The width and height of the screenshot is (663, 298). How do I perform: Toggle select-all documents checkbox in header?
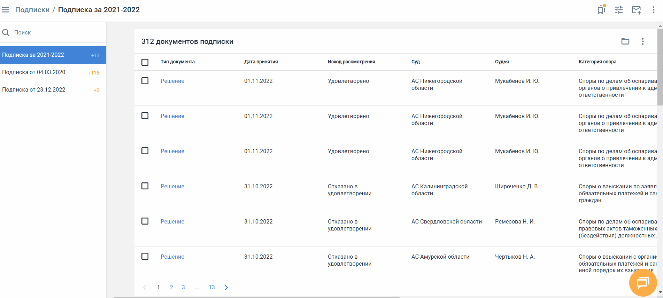pos(145,62)
